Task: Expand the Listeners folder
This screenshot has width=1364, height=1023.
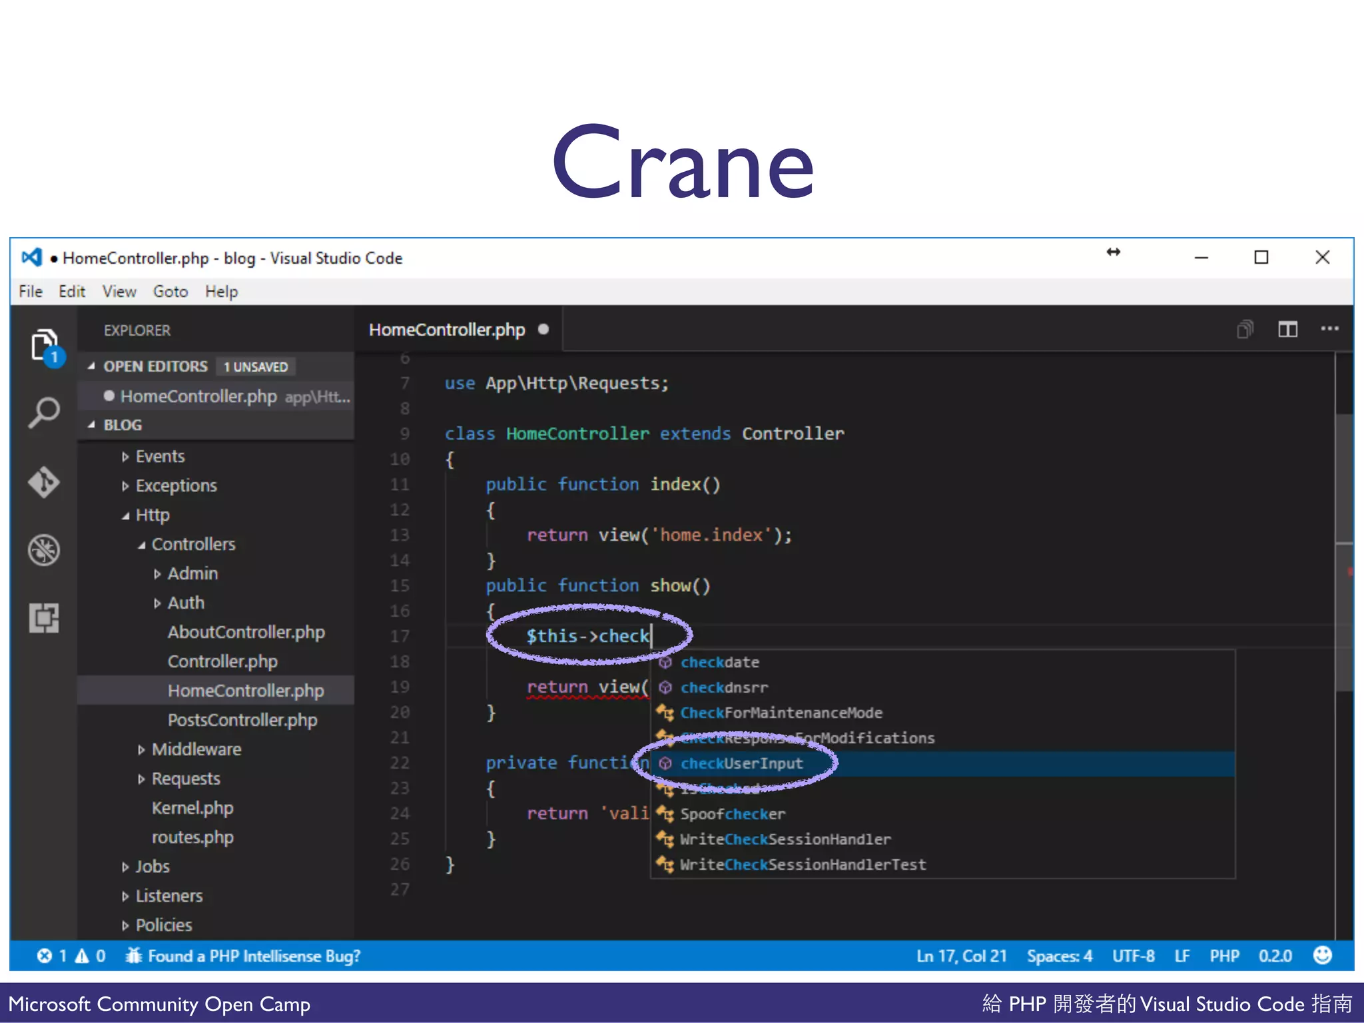Action: point(125,896)
